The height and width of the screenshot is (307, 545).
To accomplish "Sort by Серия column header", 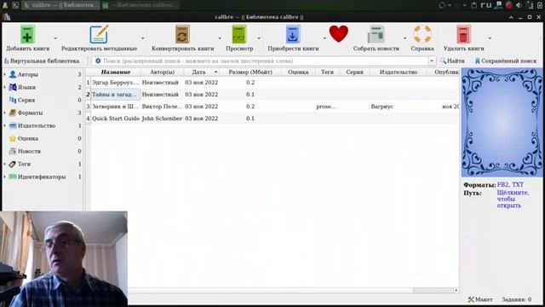I will coord(354,72).
